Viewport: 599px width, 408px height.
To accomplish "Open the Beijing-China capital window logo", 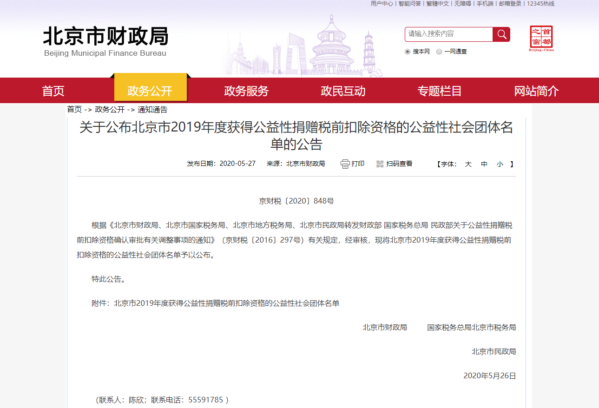I will (541, 39).
